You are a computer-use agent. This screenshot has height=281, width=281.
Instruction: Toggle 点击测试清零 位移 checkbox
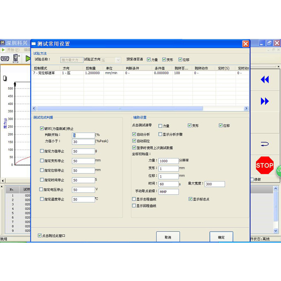[221, 125]
